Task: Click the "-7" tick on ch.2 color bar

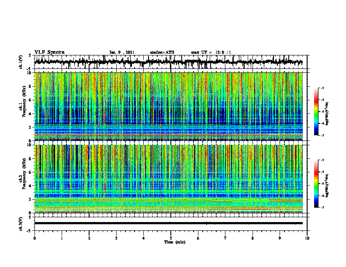Action: point(322,207)
